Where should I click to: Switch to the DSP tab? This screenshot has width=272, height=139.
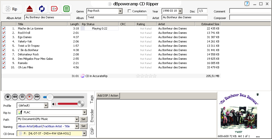(x=92, y=131)
